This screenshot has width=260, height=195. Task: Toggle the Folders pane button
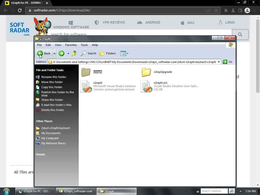107,53
